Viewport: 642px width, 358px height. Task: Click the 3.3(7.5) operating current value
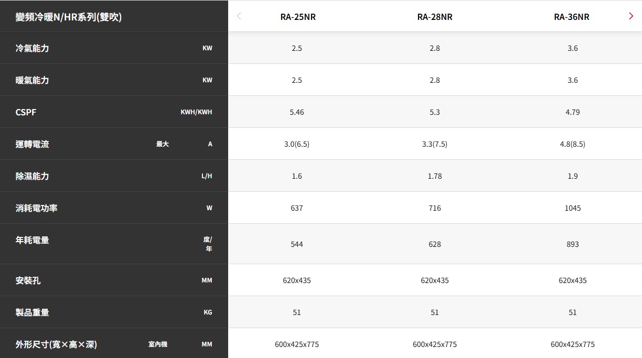pos(435,144)
